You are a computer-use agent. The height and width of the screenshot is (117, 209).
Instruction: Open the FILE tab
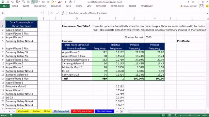5,6
